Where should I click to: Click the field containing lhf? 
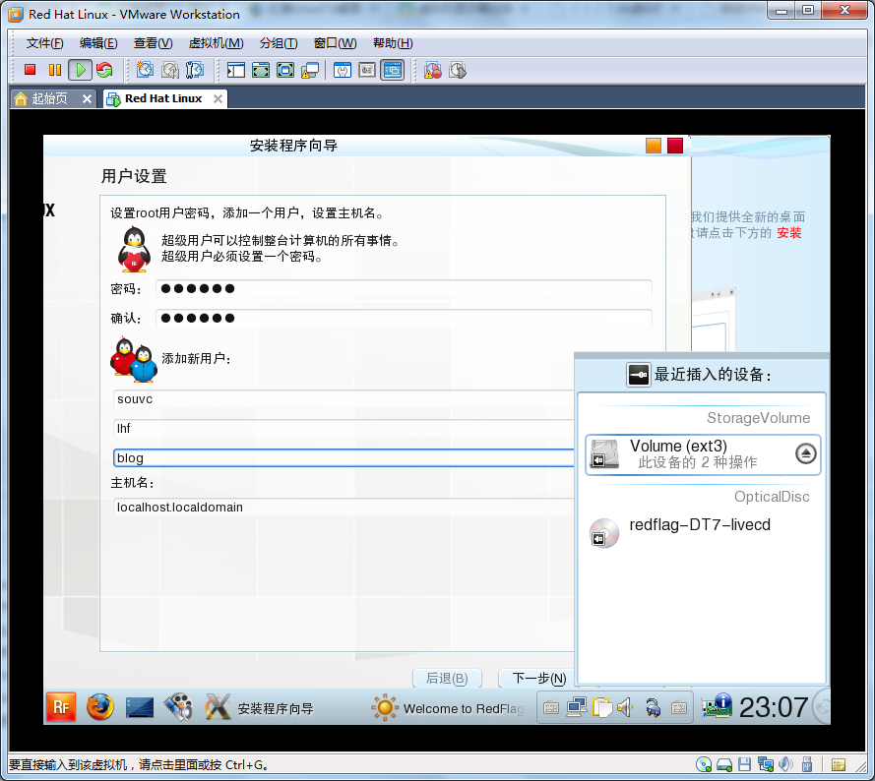(344, 429)
